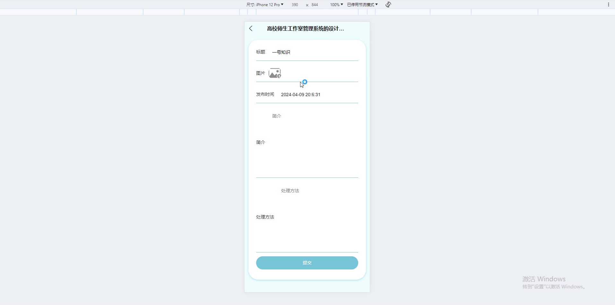Select the 图片 field label
Viewport: 615px width, 305px height.
point(261,73)
